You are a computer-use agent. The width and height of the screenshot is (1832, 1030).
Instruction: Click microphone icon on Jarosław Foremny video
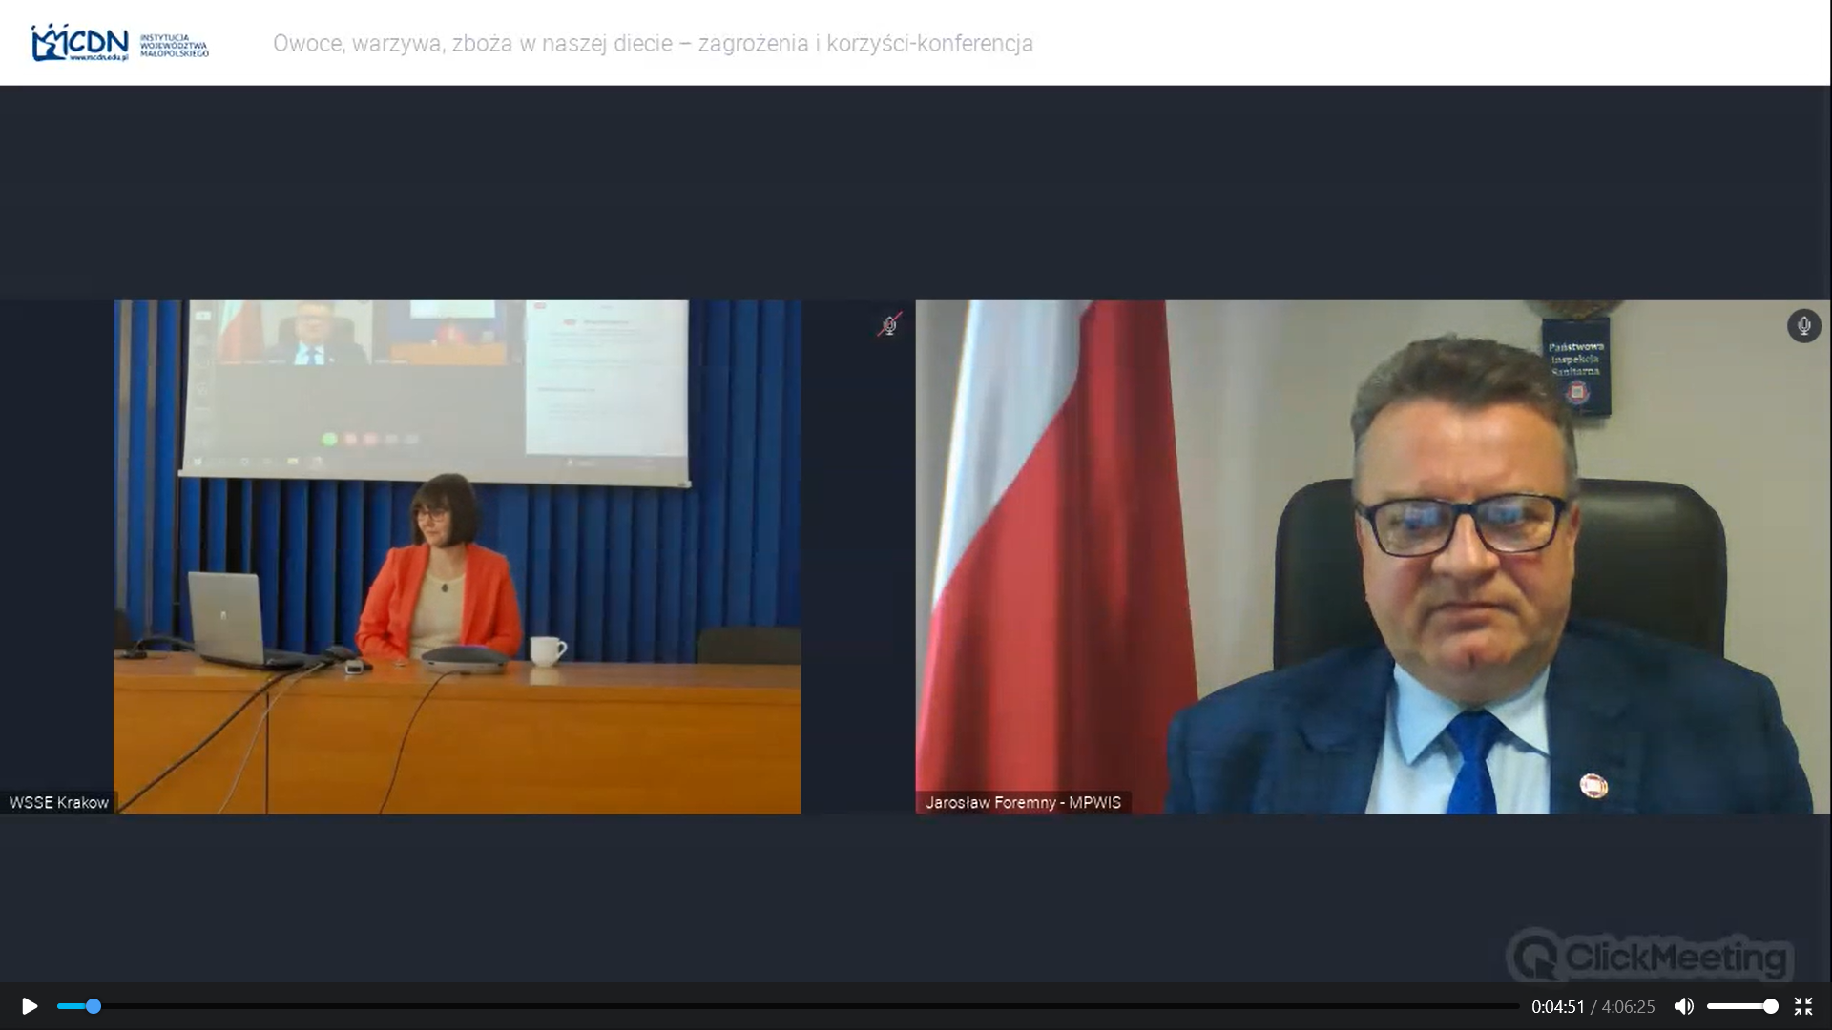coord(1803,326)
